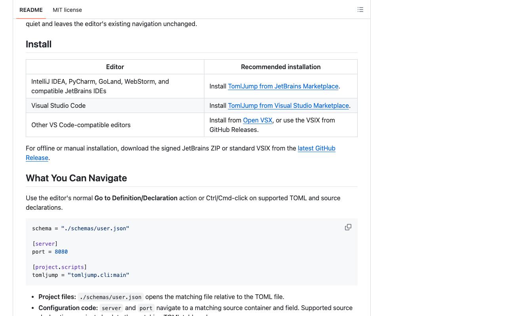Open TomlJump from JetBrains Marketplace link
Image resolution: width=507 pixels, height=316 pixels.
283,86
